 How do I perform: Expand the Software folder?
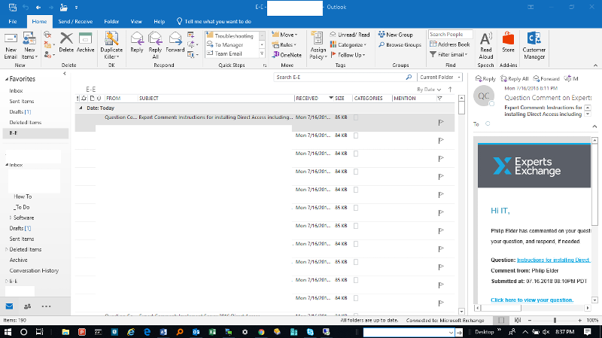click(x=11, y=218)
